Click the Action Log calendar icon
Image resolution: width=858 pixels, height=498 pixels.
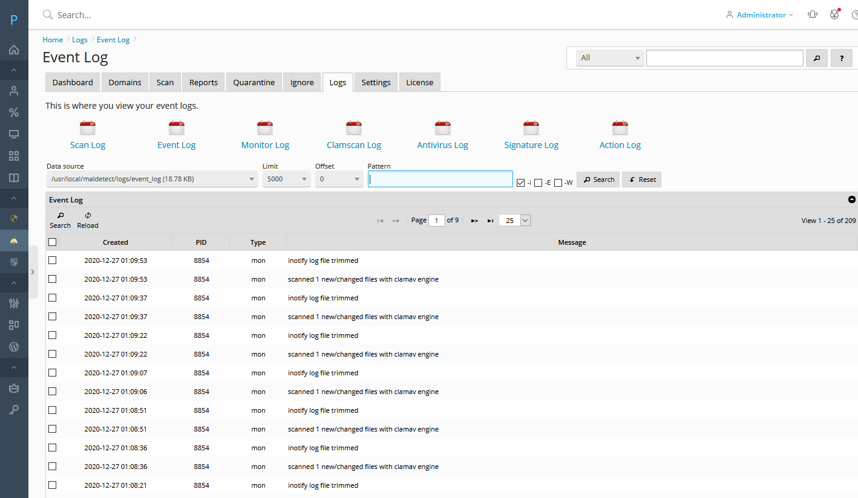tap(620, 128)
